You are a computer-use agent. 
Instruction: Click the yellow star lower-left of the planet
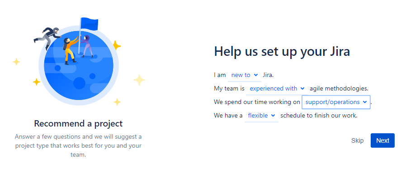coord(37,82)
